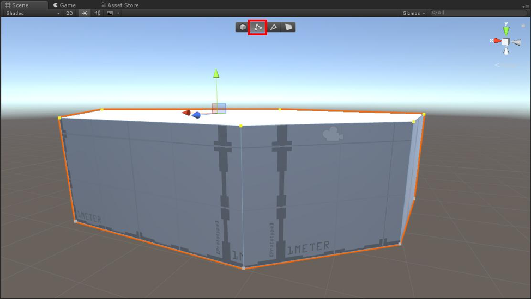Switch to the Scene tab

coord(23,5)
